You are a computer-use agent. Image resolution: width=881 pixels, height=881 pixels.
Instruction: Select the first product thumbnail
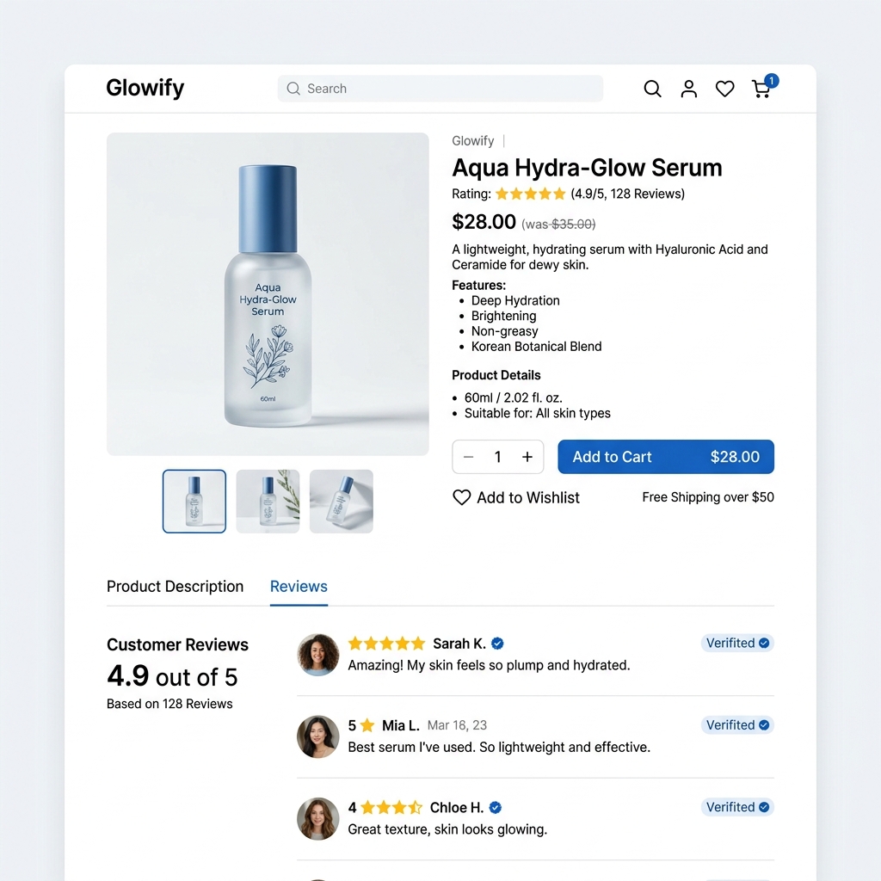(x=194, y=502)
